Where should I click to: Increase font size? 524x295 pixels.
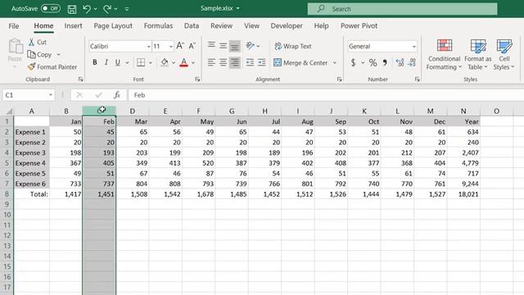[180, 46]
